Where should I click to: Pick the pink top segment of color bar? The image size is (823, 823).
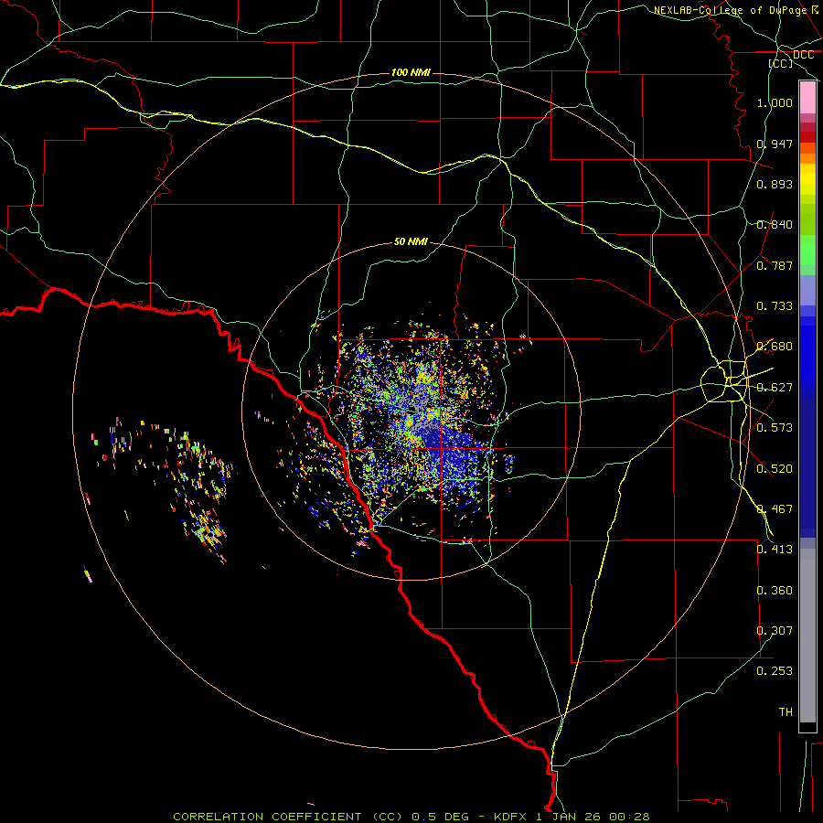click(807, 98)
